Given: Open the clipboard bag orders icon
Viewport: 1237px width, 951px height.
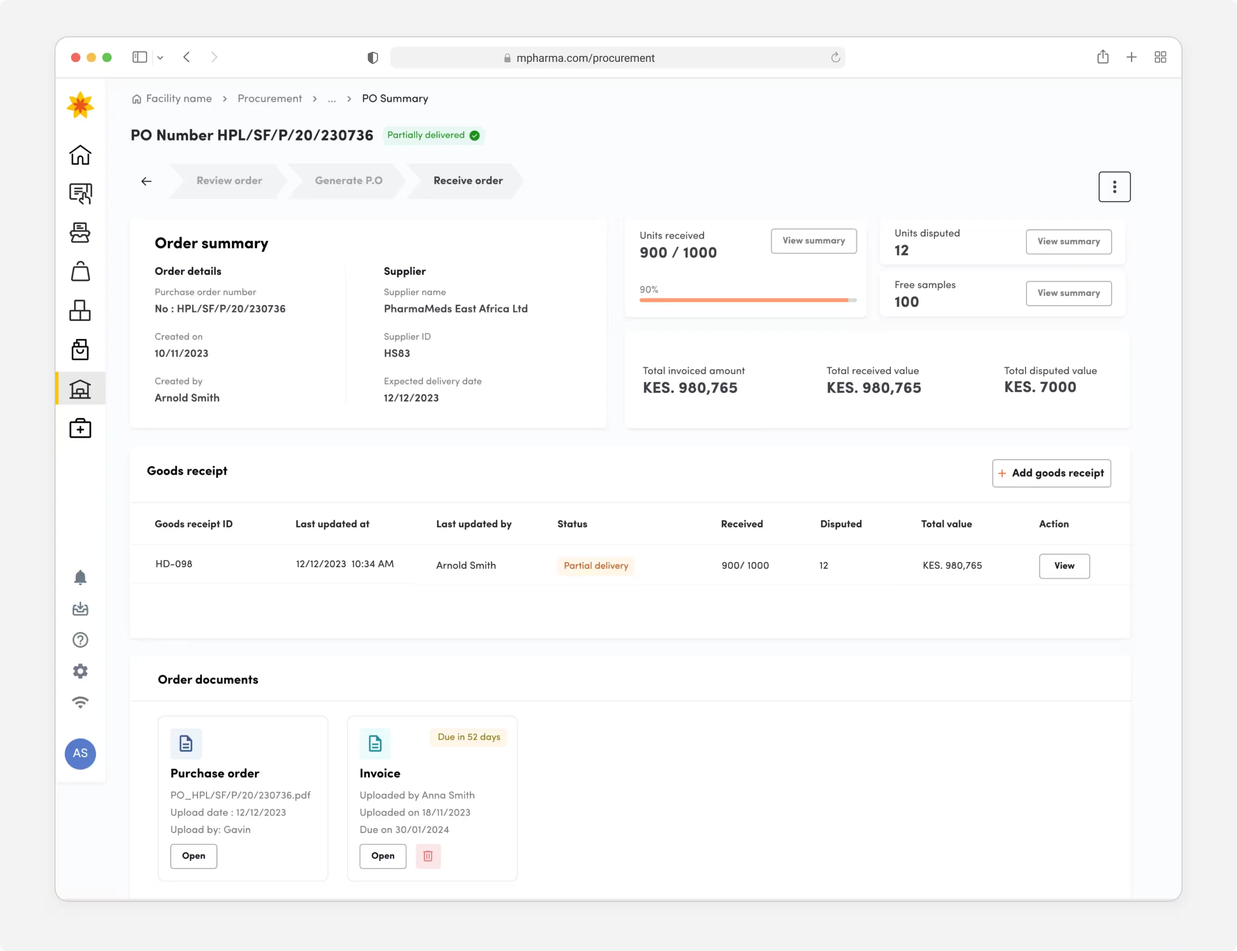Looking at the screenshot, I should (80, 349).
